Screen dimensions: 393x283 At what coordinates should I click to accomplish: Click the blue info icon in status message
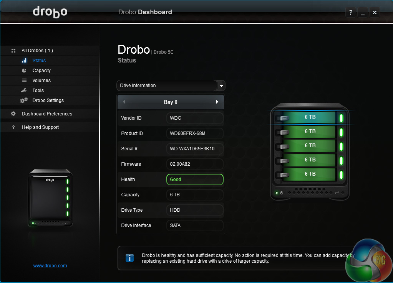point(129,258)
